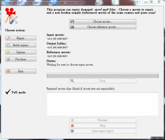
Task: Choose a reference movie file
Action: coord(103,27)
